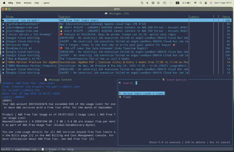Click the Date: Sun, 07 Sep 2025 header line
The width and height of the screenshot is (234, 152).
click(x=31, y=94)
